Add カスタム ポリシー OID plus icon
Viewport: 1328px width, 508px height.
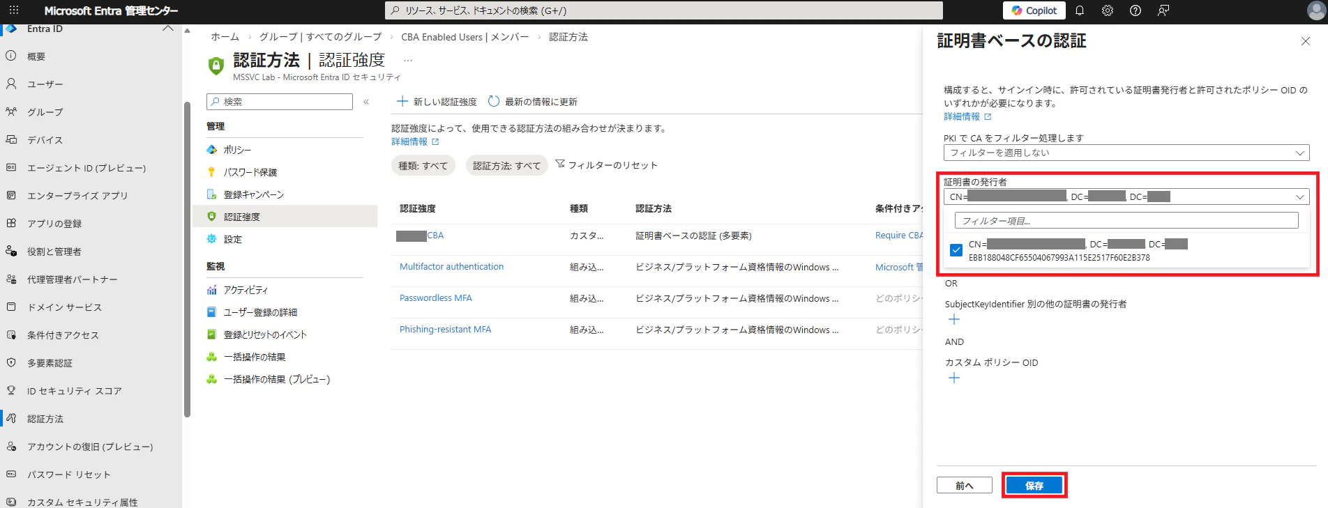pyautogui.click(x=954, y=378)
